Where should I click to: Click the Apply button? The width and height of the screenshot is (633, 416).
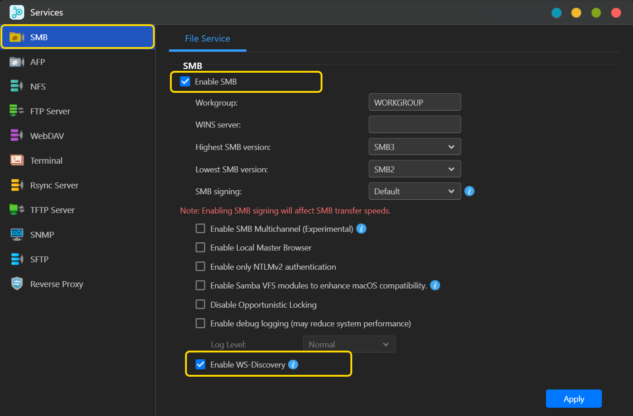coord(573,399)
